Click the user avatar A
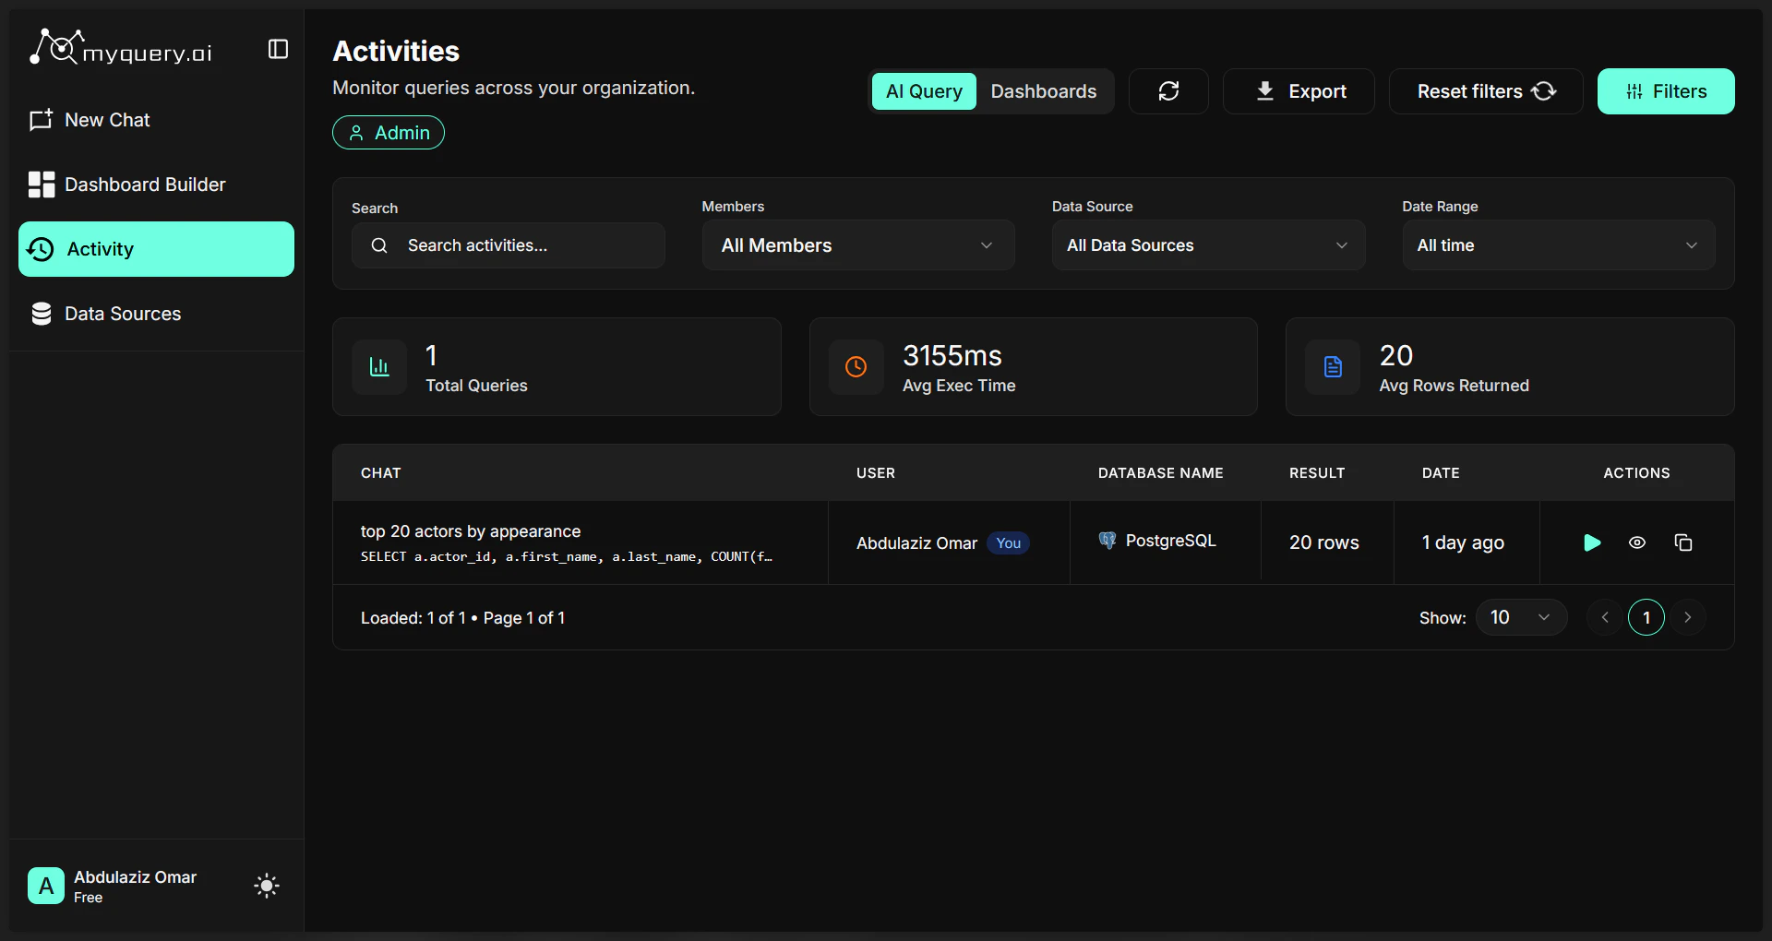The image size is (1772, 941). coord(46,886)
